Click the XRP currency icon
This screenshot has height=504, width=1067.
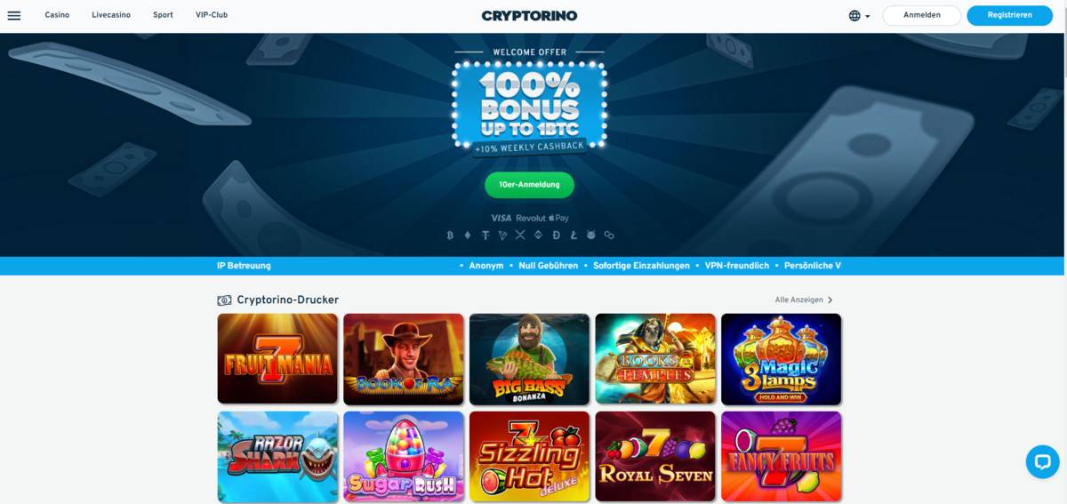pos(520,236)
